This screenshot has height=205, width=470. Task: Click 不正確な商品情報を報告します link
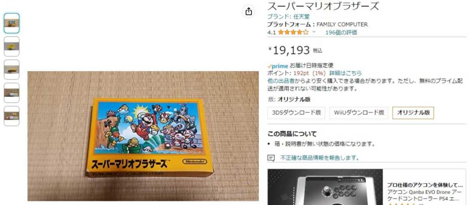point(319,158)
